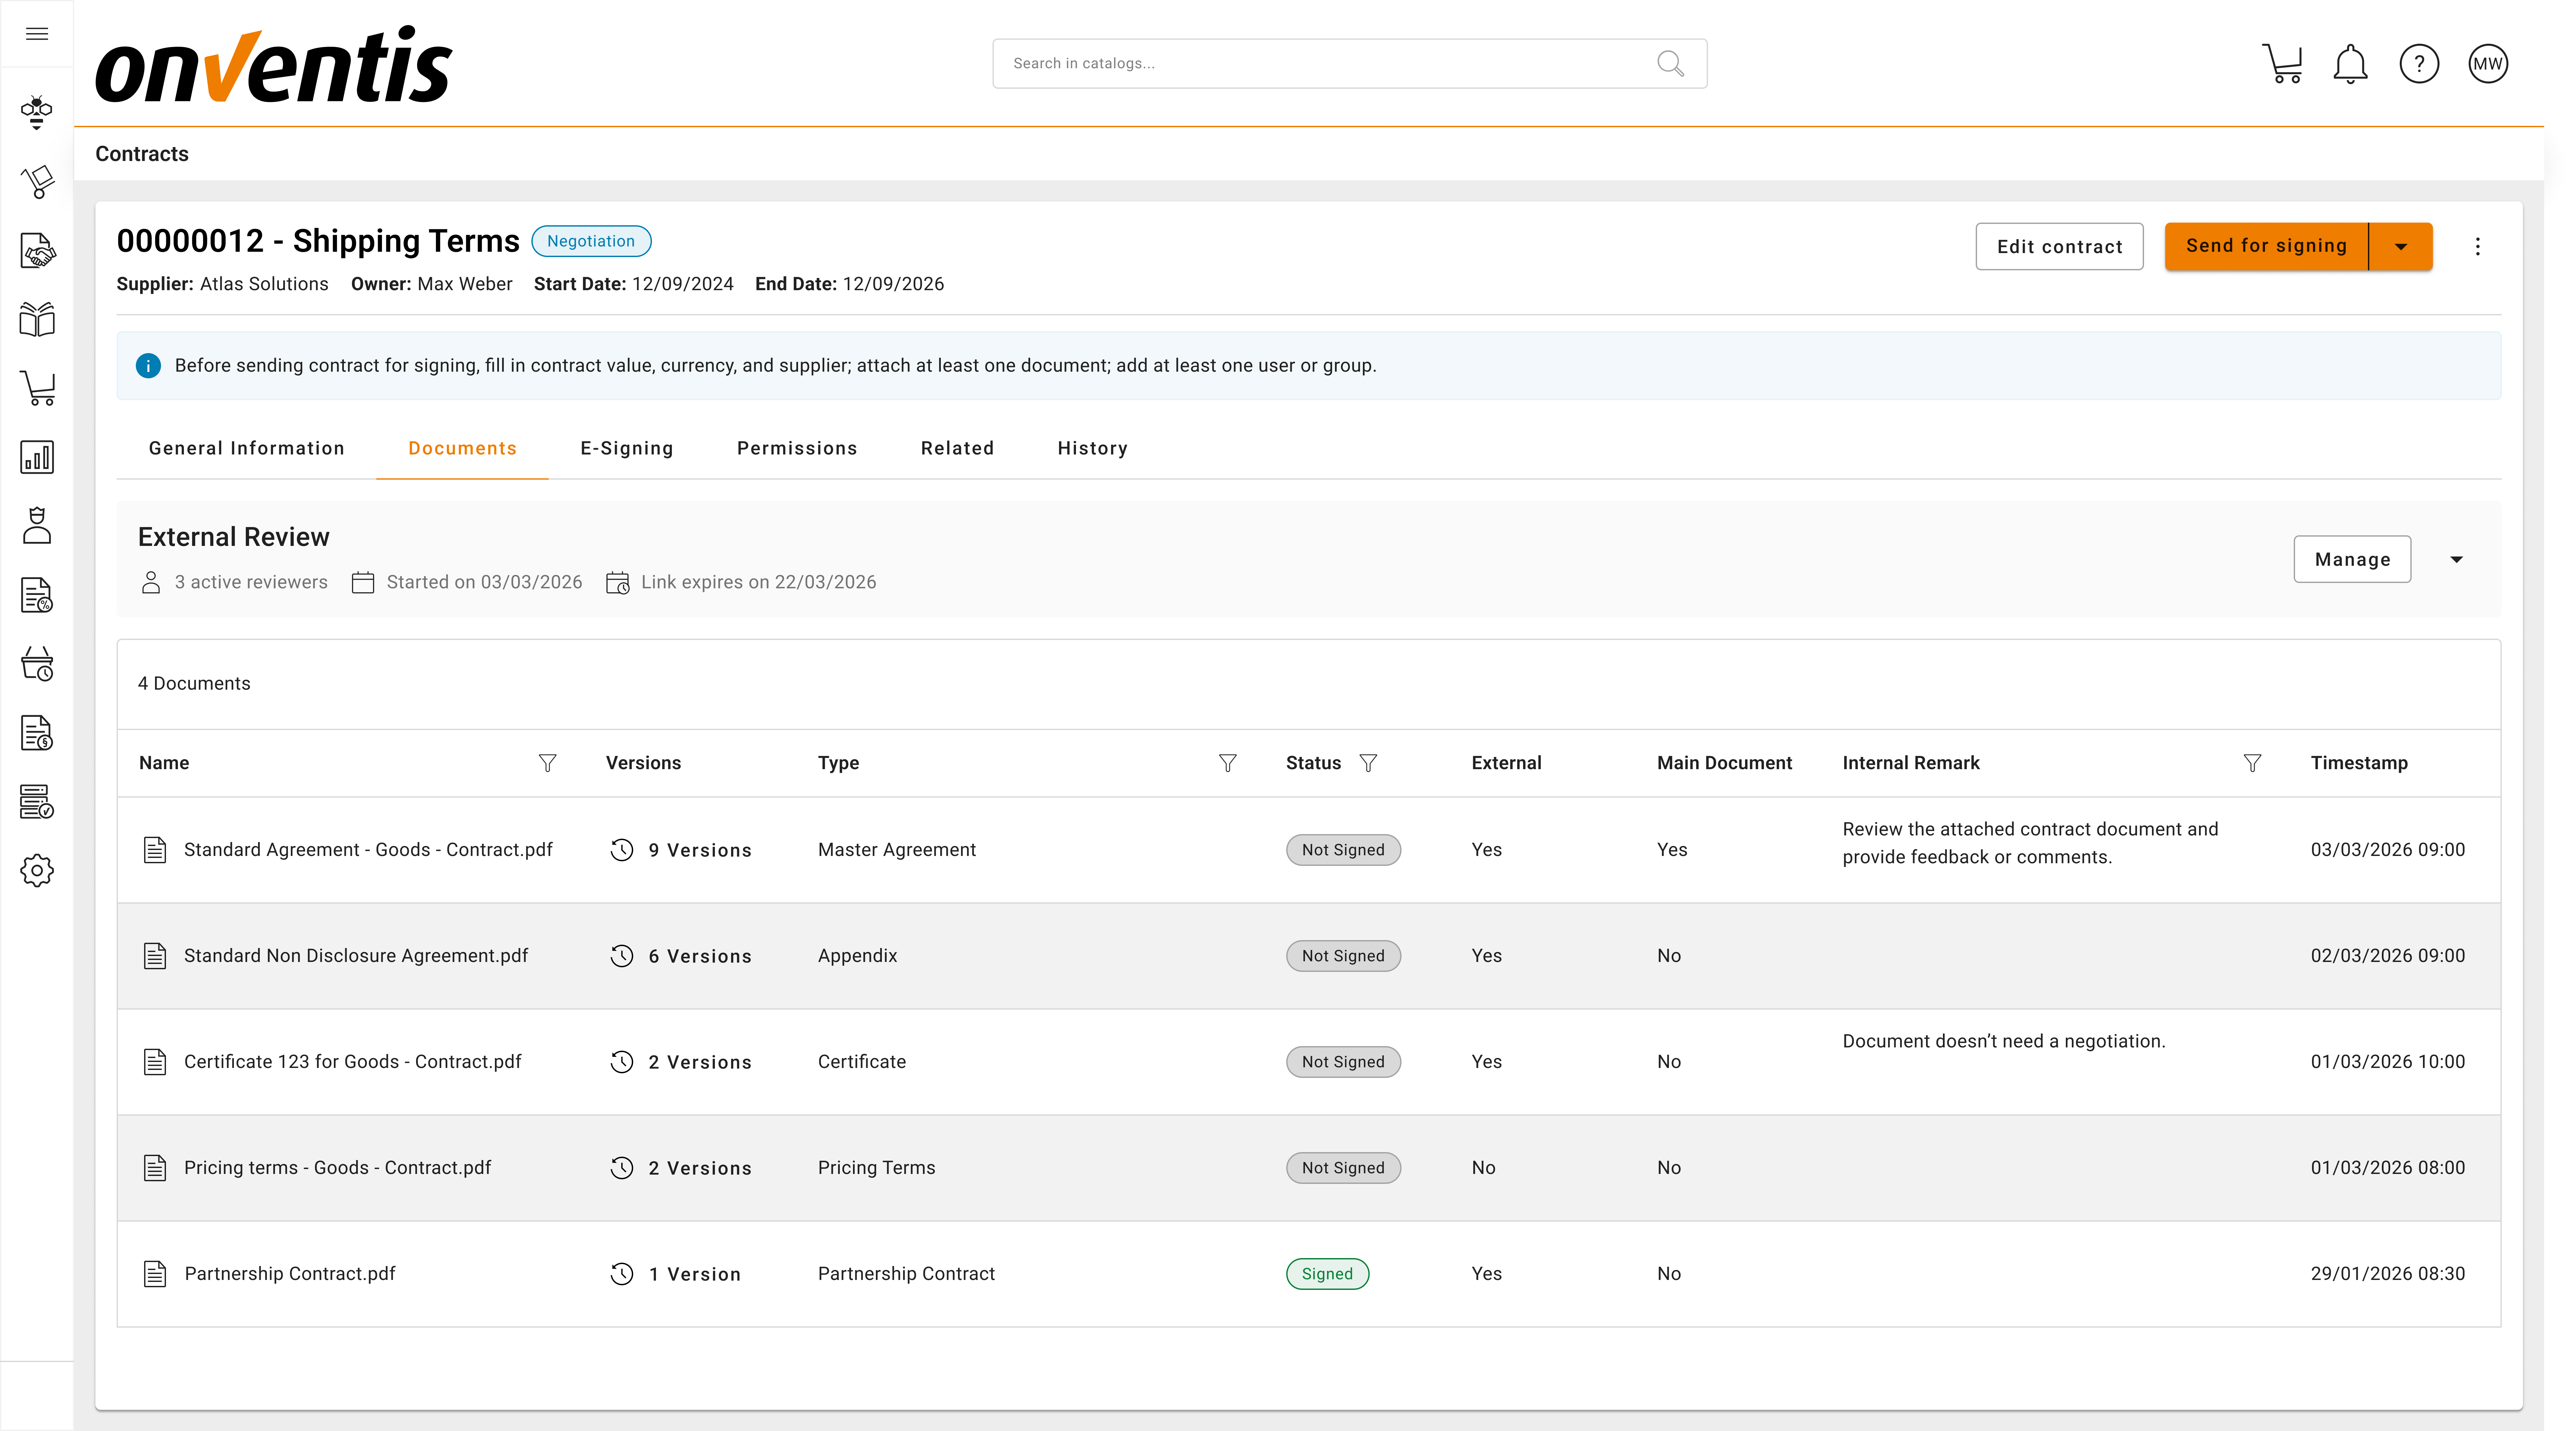Click remark "Document doesn't need a negotiation."
Screen dimensions: 2576x1431
(2004, 1041)
